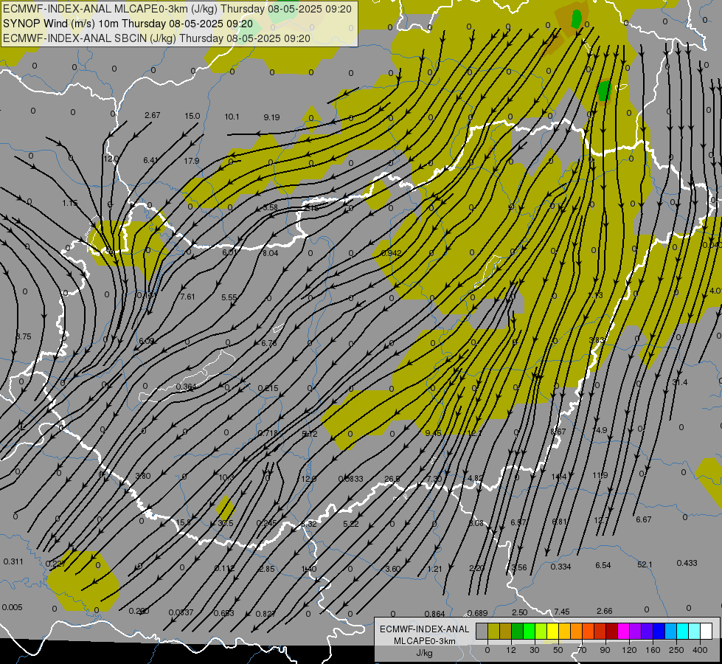This screenshot has width=722, height=664.
Task: Click the SYNOP Wind 10m title line
Action: tap(128, 24)
